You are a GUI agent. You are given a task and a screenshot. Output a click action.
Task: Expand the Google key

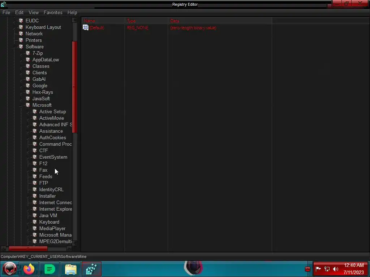click(21, 86)
